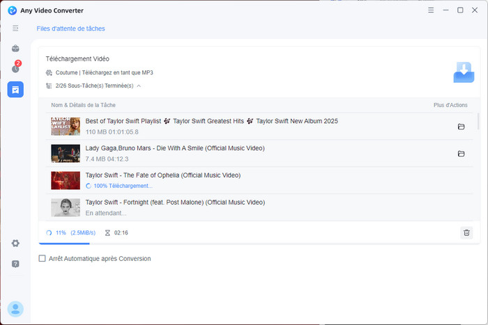Select the task queue sidebar icon
The height and width of the screenshot is (325, 488).
tap(15, 89)
